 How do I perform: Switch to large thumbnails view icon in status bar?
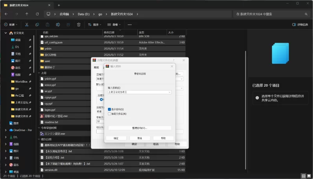coord(309,176)
